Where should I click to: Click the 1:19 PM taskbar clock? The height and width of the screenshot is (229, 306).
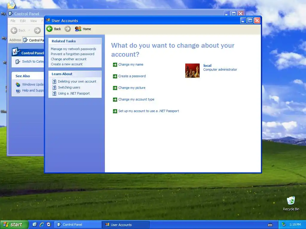tap(295, 225)
